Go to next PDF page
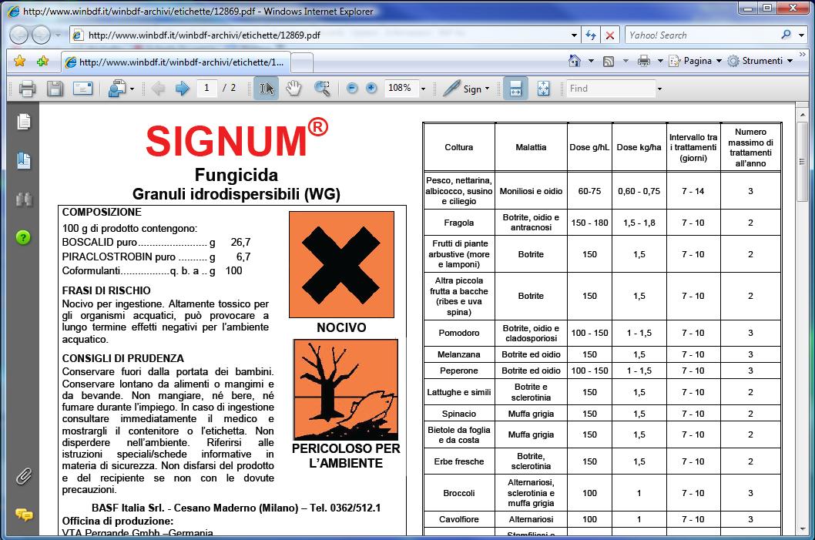 coord(182,89)
